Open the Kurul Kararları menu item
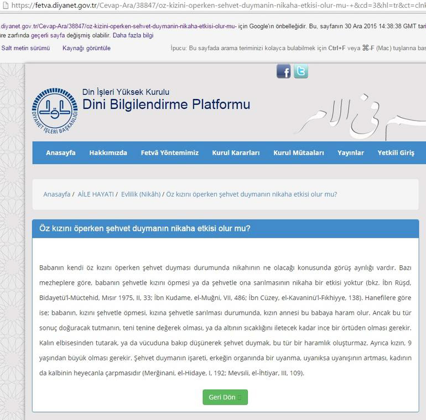 point(236,153)
